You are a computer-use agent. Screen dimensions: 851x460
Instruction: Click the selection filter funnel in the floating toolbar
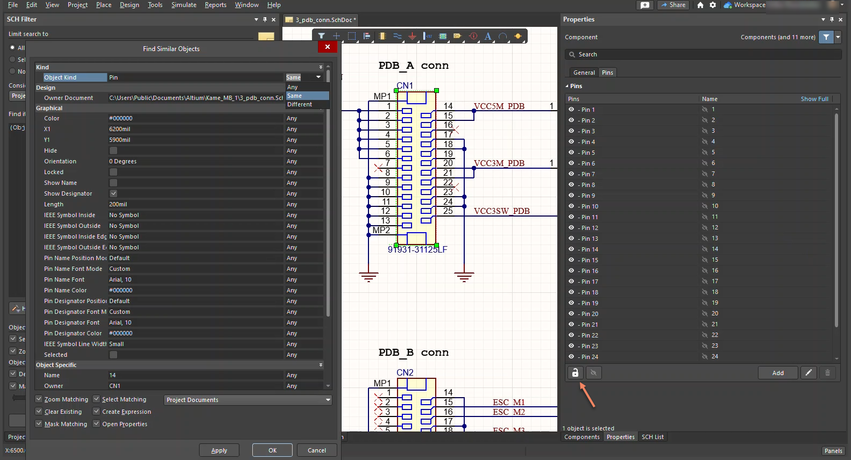[321, 36]
